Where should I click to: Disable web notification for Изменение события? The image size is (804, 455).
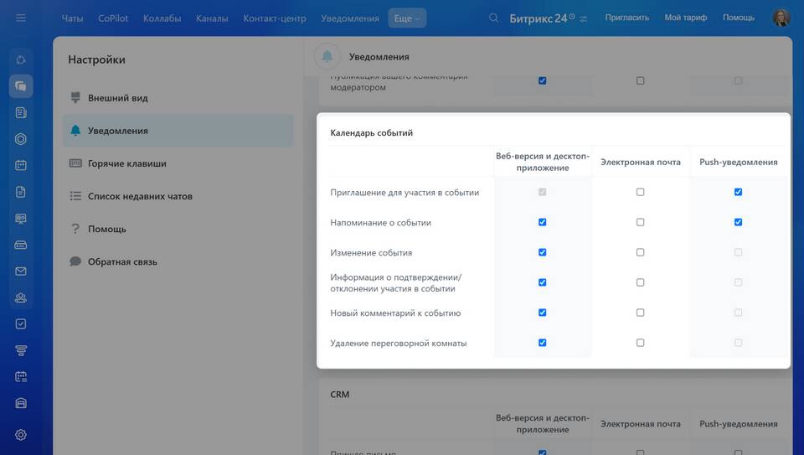click(x=542, y=252)
